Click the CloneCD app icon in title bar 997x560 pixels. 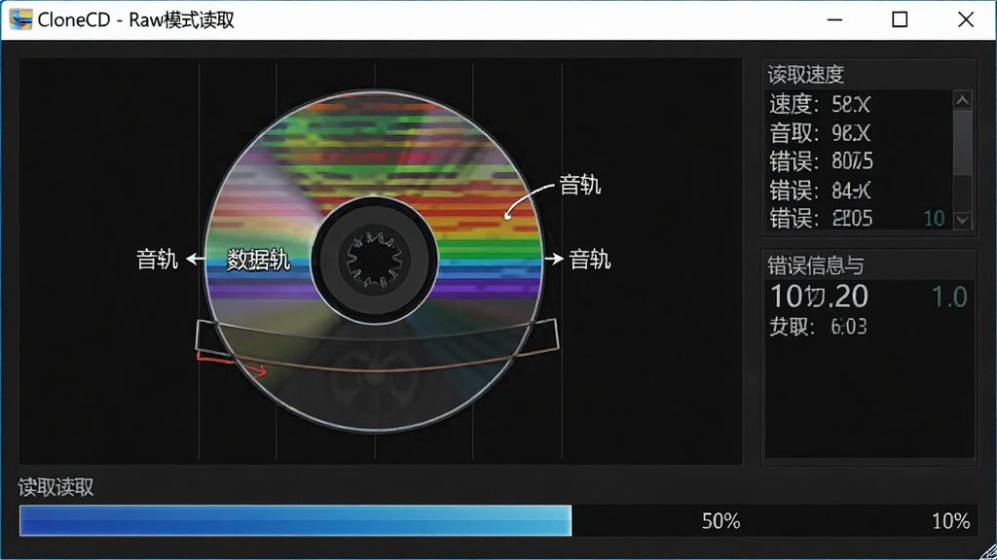[20, 19]
